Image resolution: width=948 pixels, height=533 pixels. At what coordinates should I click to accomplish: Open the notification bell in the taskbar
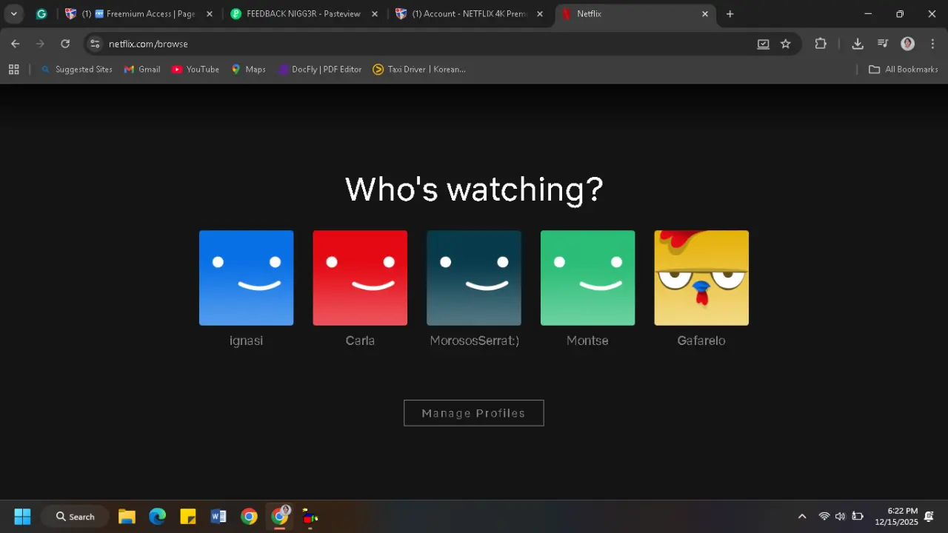929,516
